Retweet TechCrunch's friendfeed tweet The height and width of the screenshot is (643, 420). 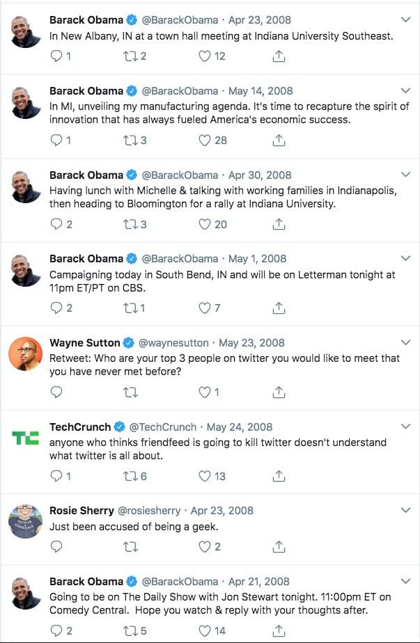point(130,477)
